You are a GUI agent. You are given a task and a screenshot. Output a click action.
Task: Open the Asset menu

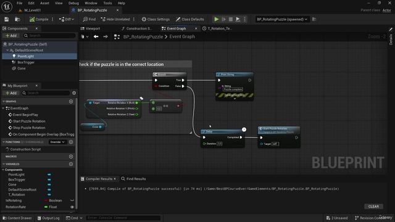click(x=44, y=3)
